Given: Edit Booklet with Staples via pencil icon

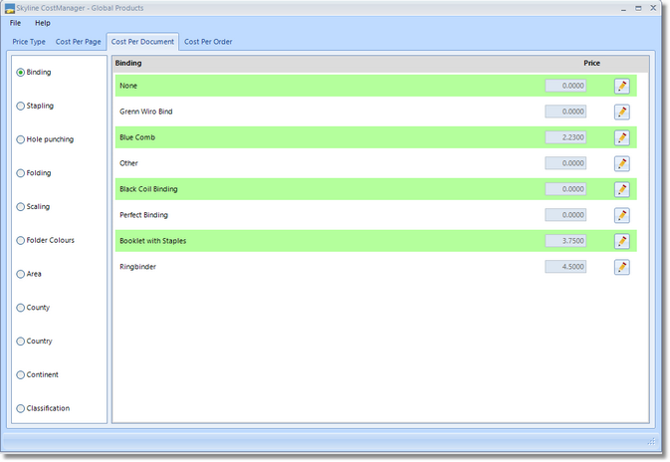Looking at the screenshot, I should tap(621, 241).
